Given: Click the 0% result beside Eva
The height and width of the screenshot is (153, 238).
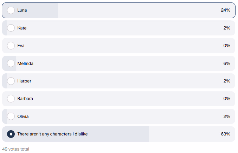Looking at the screenshot, I should (x=227, y=46).
